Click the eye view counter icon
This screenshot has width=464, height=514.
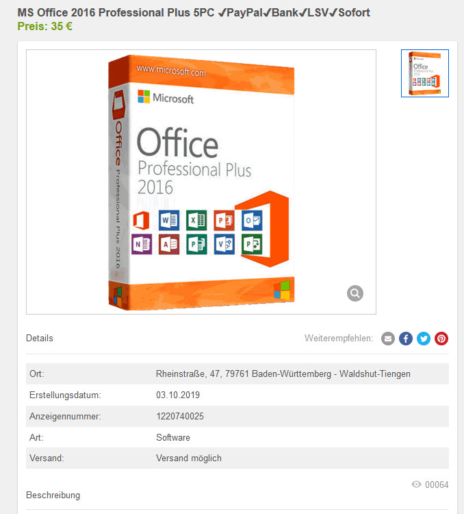point(416,484)
